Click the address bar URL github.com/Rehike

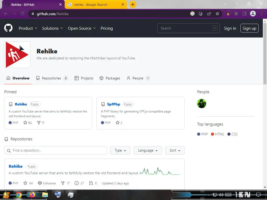(x=53, y=14)
